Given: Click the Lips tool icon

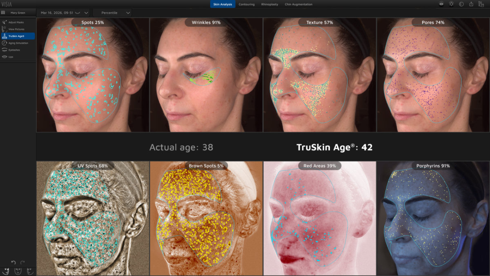Looking at the screenshot, I should pos(4,57).
